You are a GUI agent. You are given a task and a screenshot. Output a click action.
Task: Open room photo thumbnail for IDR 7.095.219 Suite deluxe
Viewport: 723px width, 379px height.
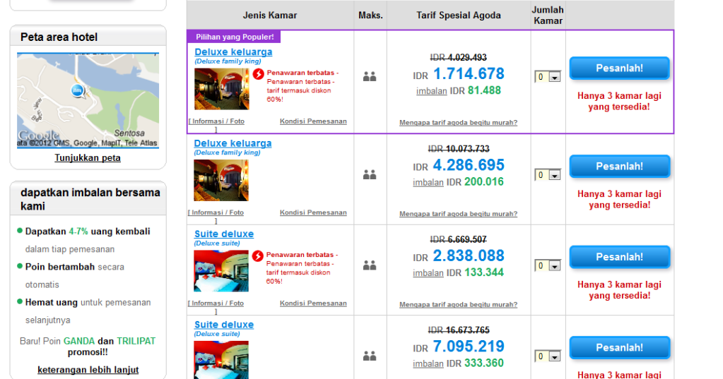coord(221,360)
